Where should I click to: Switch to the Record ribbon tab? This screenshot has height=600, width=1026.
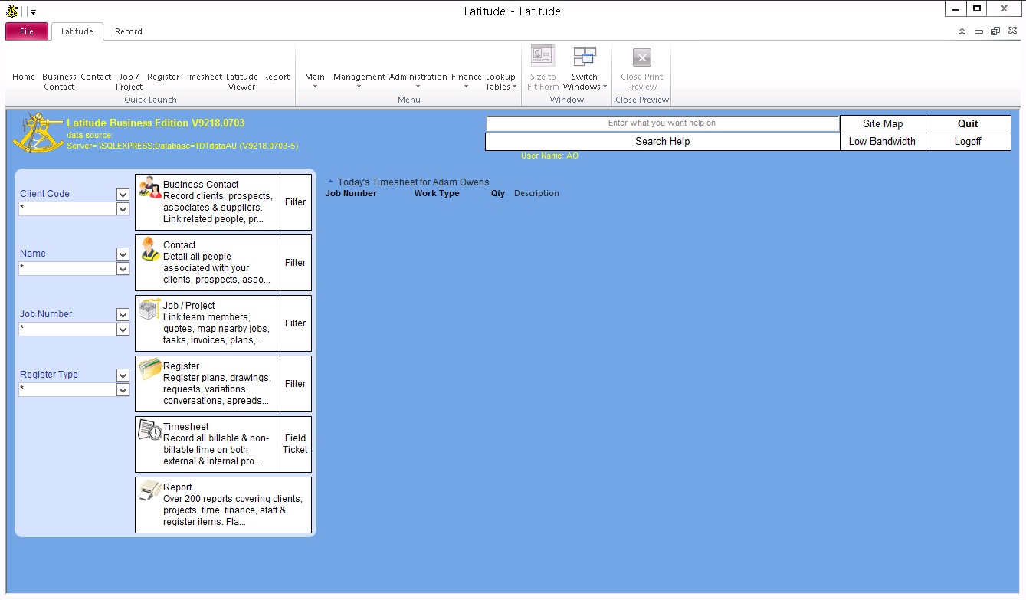[128, 31]
